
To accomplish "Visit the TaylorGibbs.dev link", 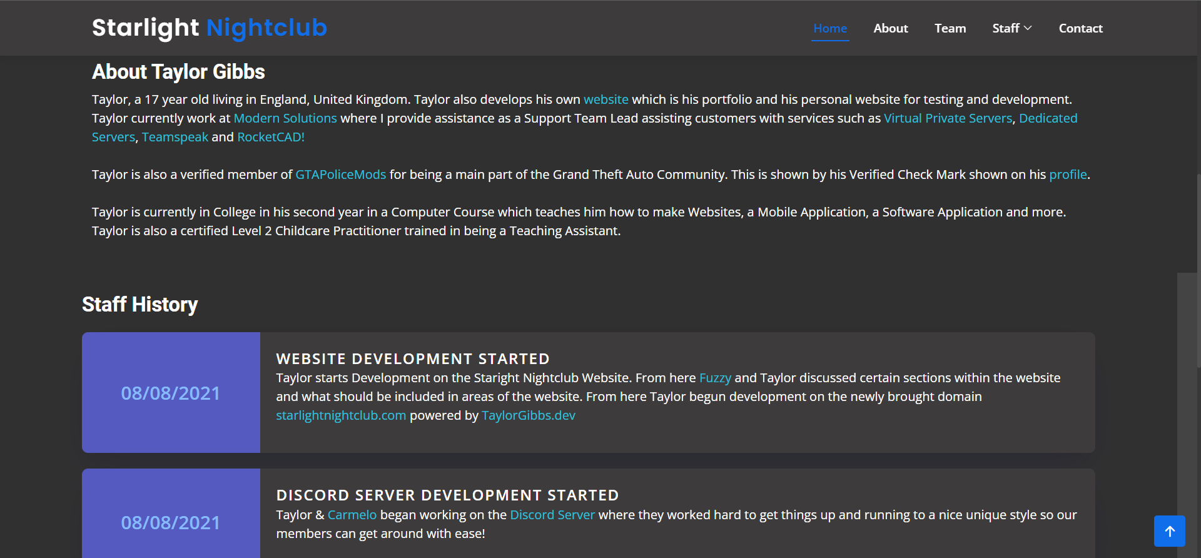I will tap(528, 415).
